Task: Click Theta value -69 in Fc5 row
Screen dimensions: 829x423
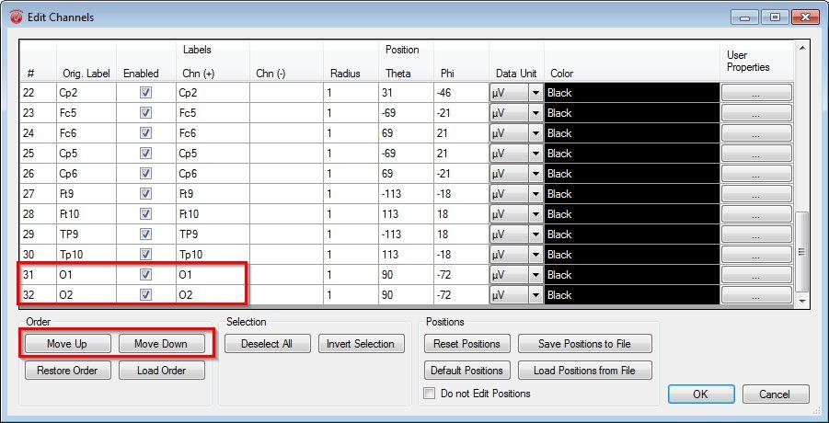Action: click(406, 113)
